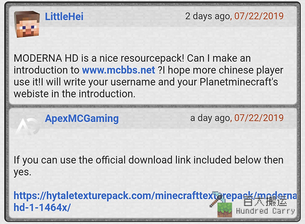This screenshot has width=305, height=224.
Task: Click the word 'Planetminecraft's' in the comment
Action: tap(239, 82)
